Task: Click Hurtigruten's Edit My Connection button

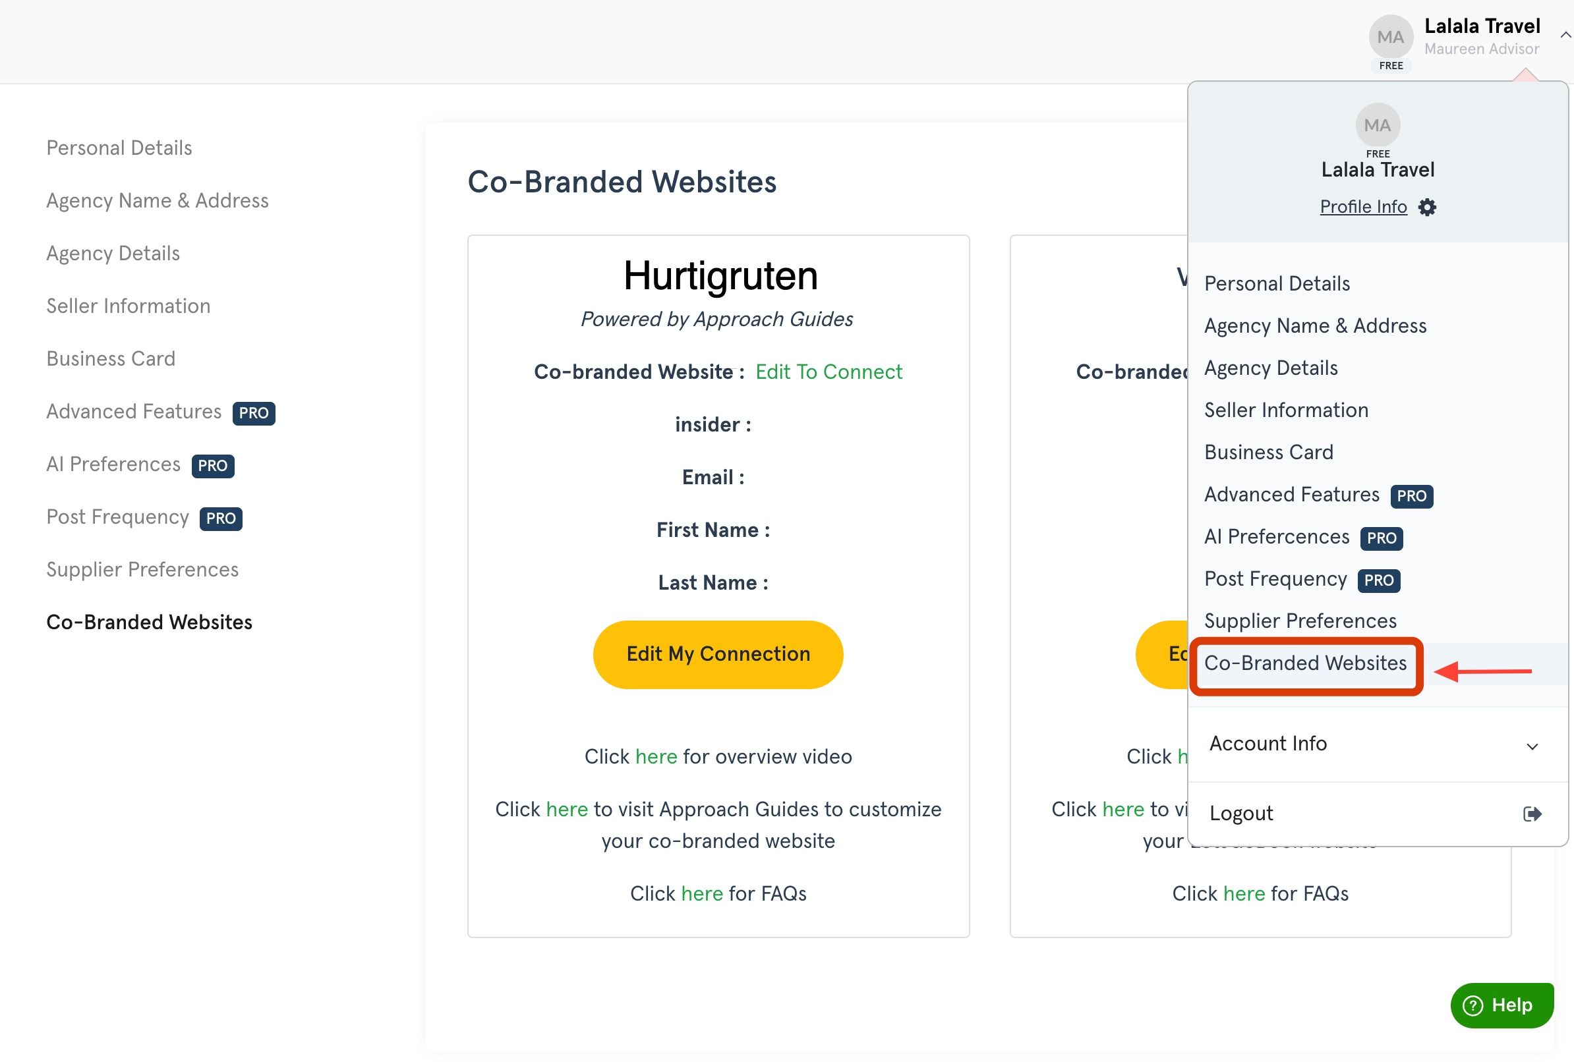Action: [x=718, y=654]
